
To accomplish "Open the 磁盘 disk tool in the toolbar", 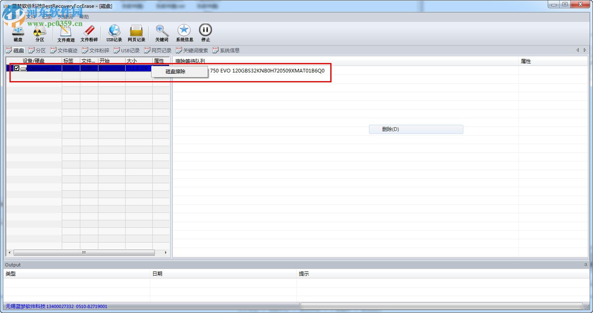I will (18, 33).
